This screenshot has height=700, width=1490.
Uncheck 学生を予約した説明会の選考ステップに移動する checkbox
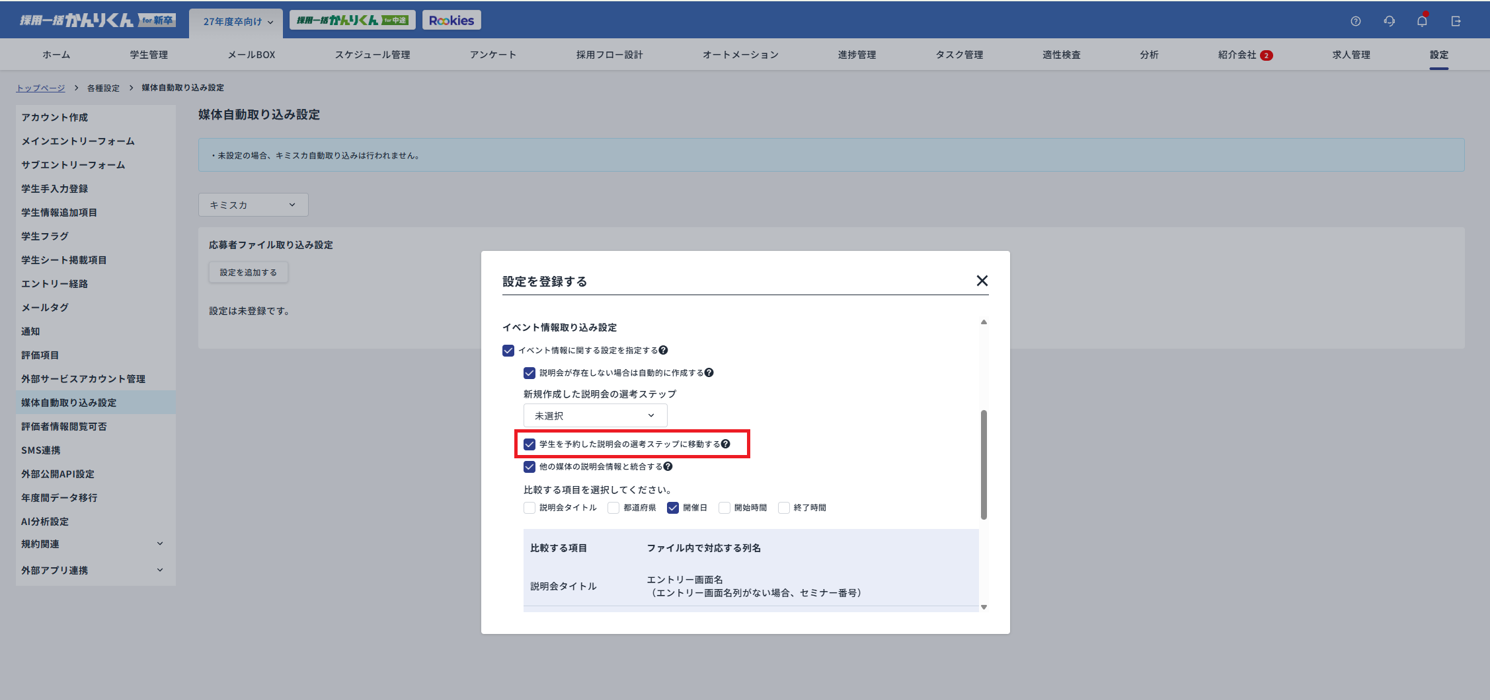pyautogui.click(x=529, y=444)
